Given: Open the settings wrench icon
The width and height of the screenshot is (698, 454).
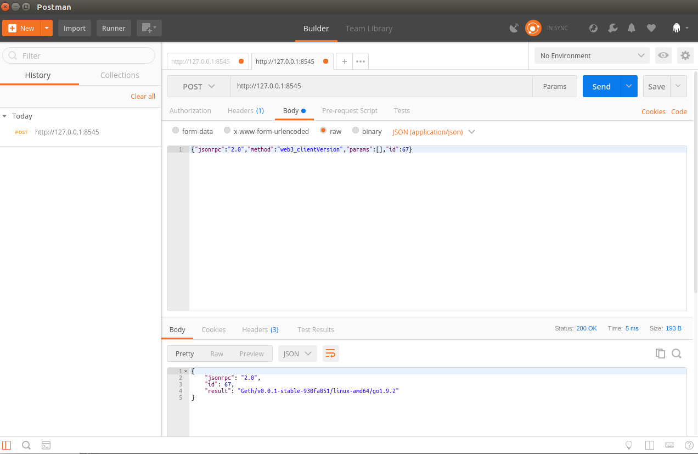Looking at the screenshot, I should pos(613,28).
